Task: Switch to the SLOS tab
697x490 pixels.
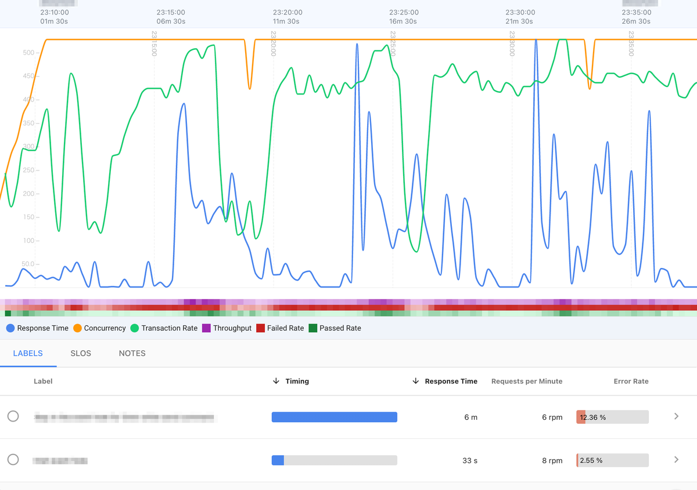Action: tap(81, 353)
